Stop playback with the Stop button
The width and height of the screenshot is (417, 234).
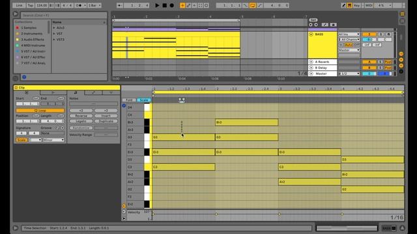pos(164,5)
